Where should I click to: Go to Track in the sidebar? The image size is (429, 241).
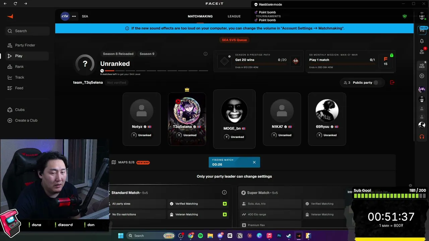pyautogui.click(x=19, y=77)
